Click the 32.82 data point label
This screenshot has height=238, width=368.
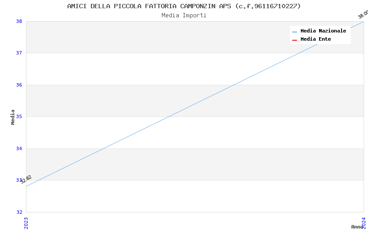tap(26, 179)
